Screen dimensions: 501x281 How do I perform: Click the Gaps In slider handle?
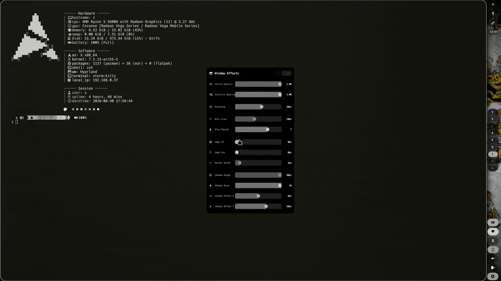click(x=237, y=142)
